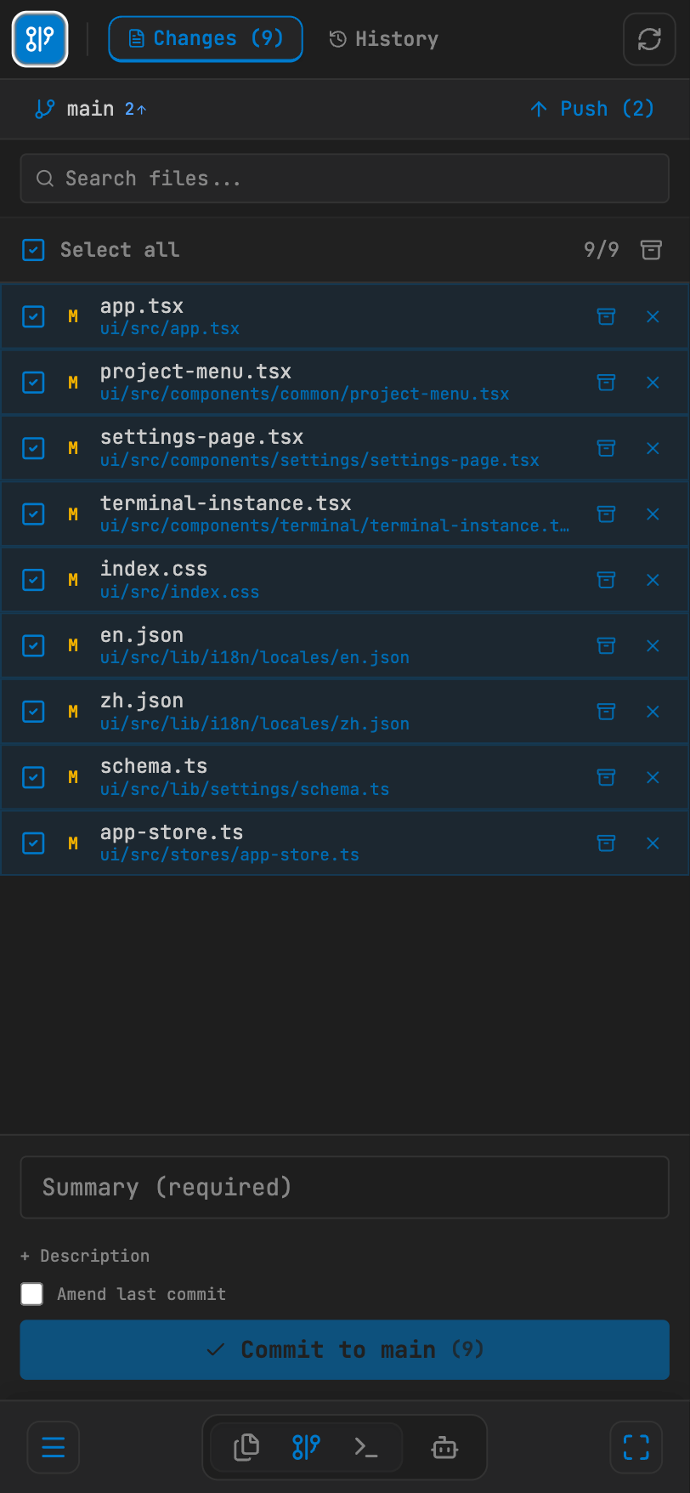
Task: Stash changes for app-store.ts
Action: pyautogui.click(x=606, y=843)
